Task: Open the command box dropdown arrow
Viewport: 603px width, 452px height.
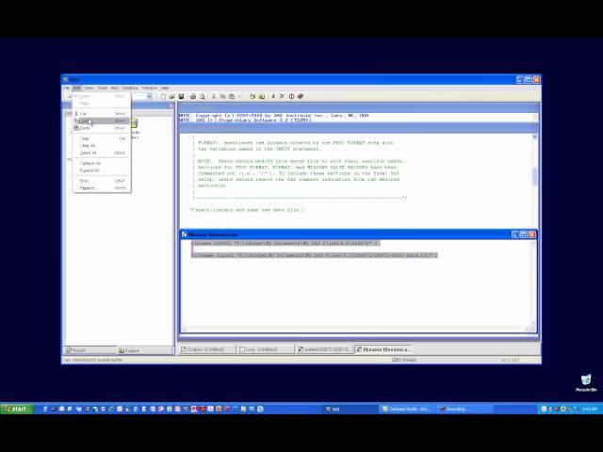Action: [x=149, y=96]
